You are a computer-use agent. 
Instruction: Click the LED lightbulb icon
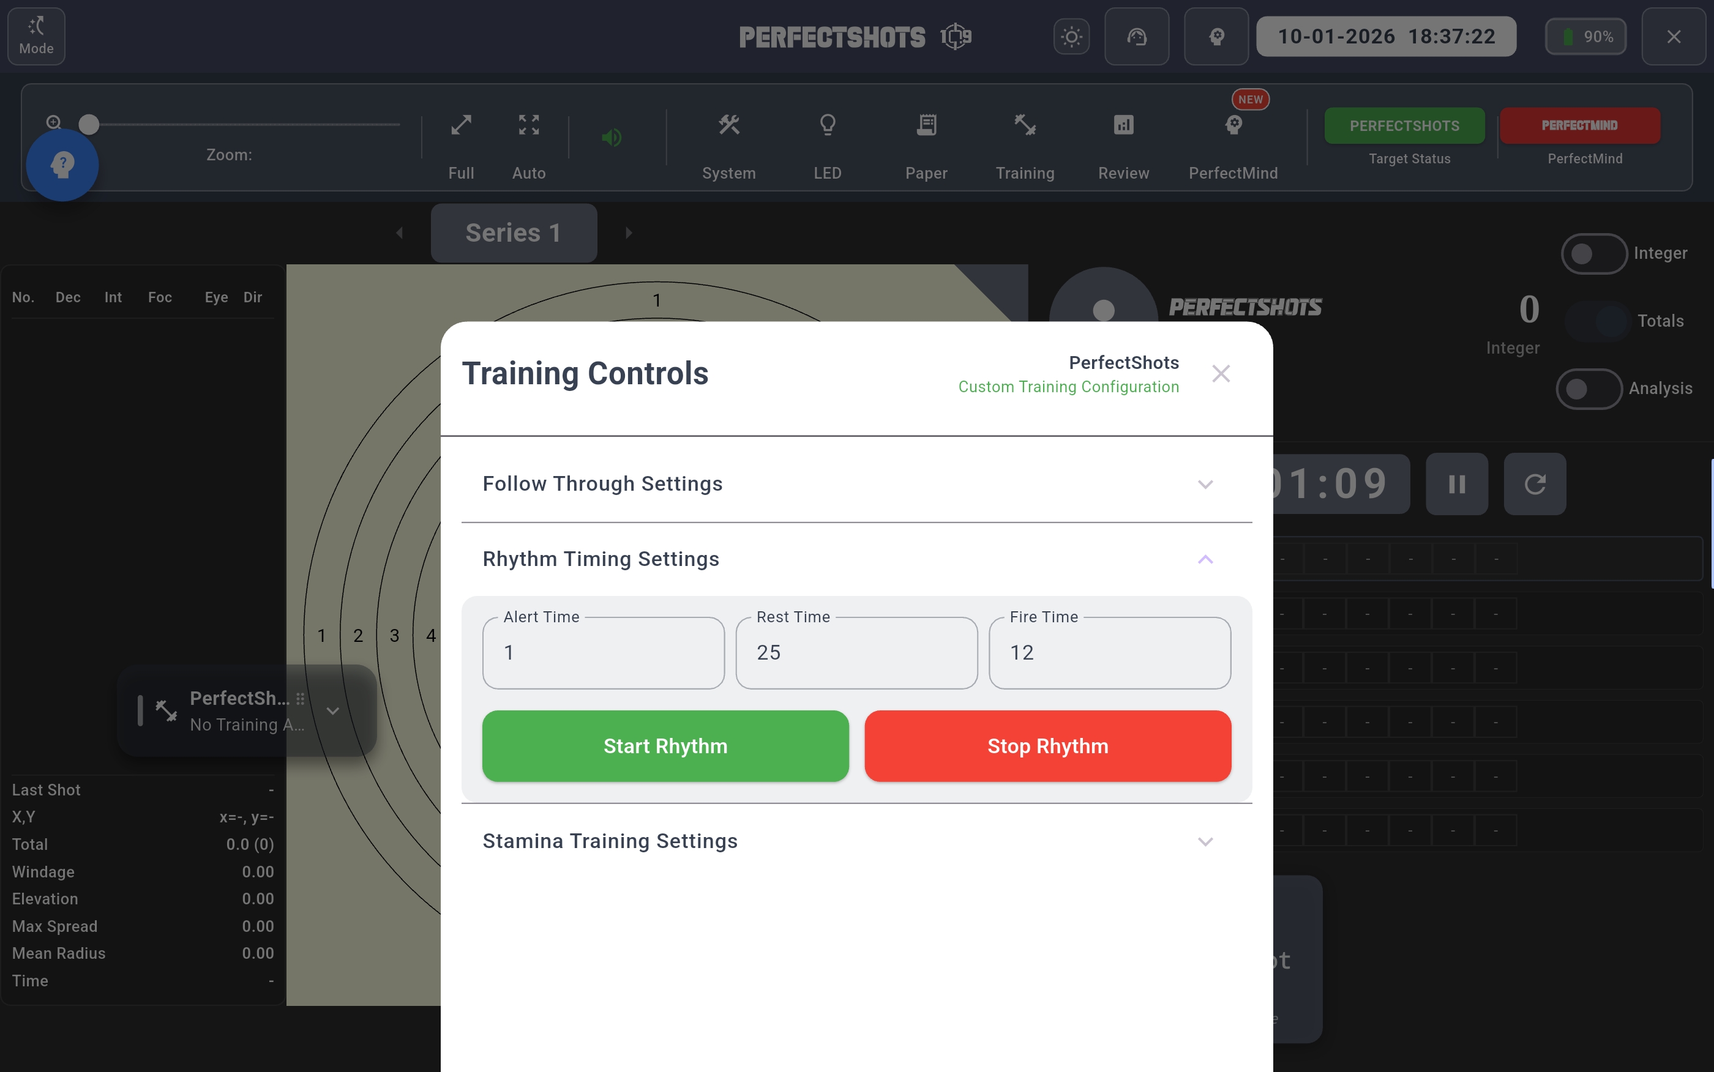point(827,125)
